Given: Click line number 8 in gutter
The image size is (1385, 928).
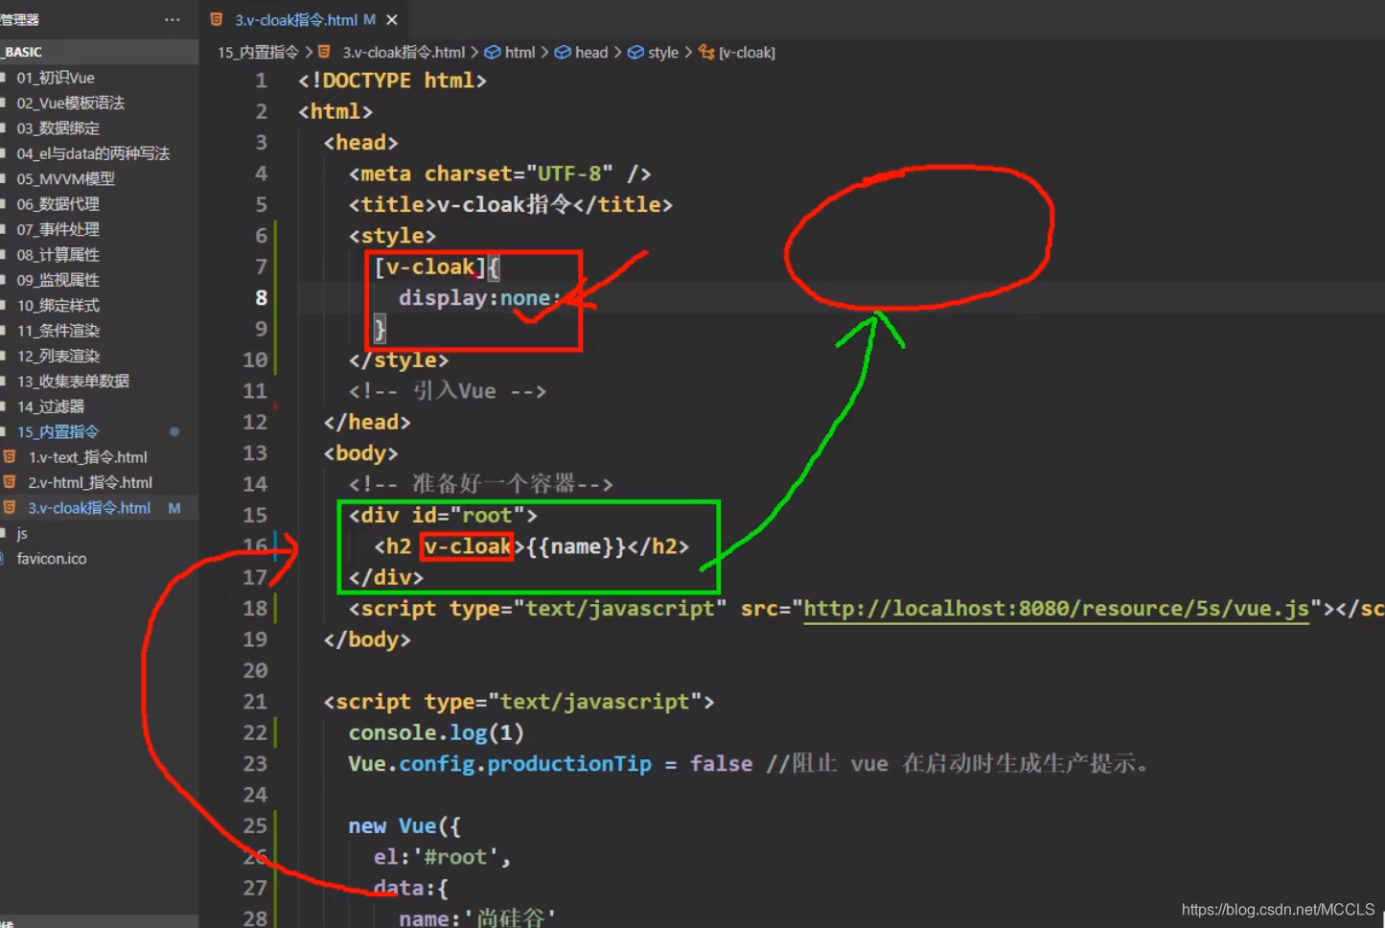Looking at the screenshot, I should [261, 297].
